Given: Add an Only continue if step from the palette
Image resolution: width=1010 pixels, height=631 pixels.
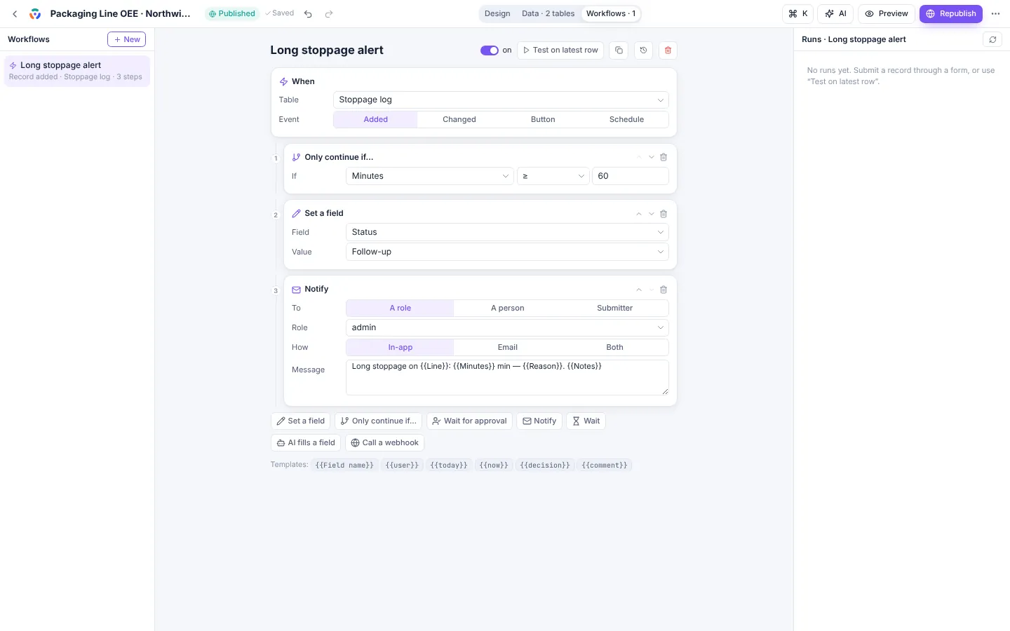Looking at the screenshot, I should (378, 421).
